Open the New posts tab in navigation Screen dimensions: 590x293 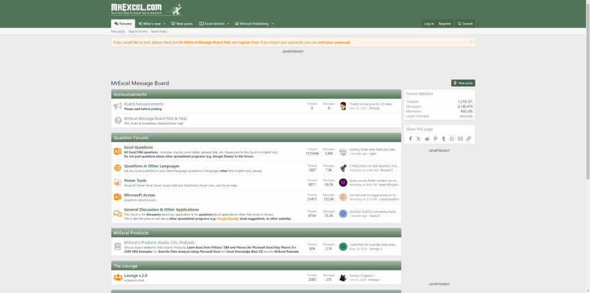(181, 24)
